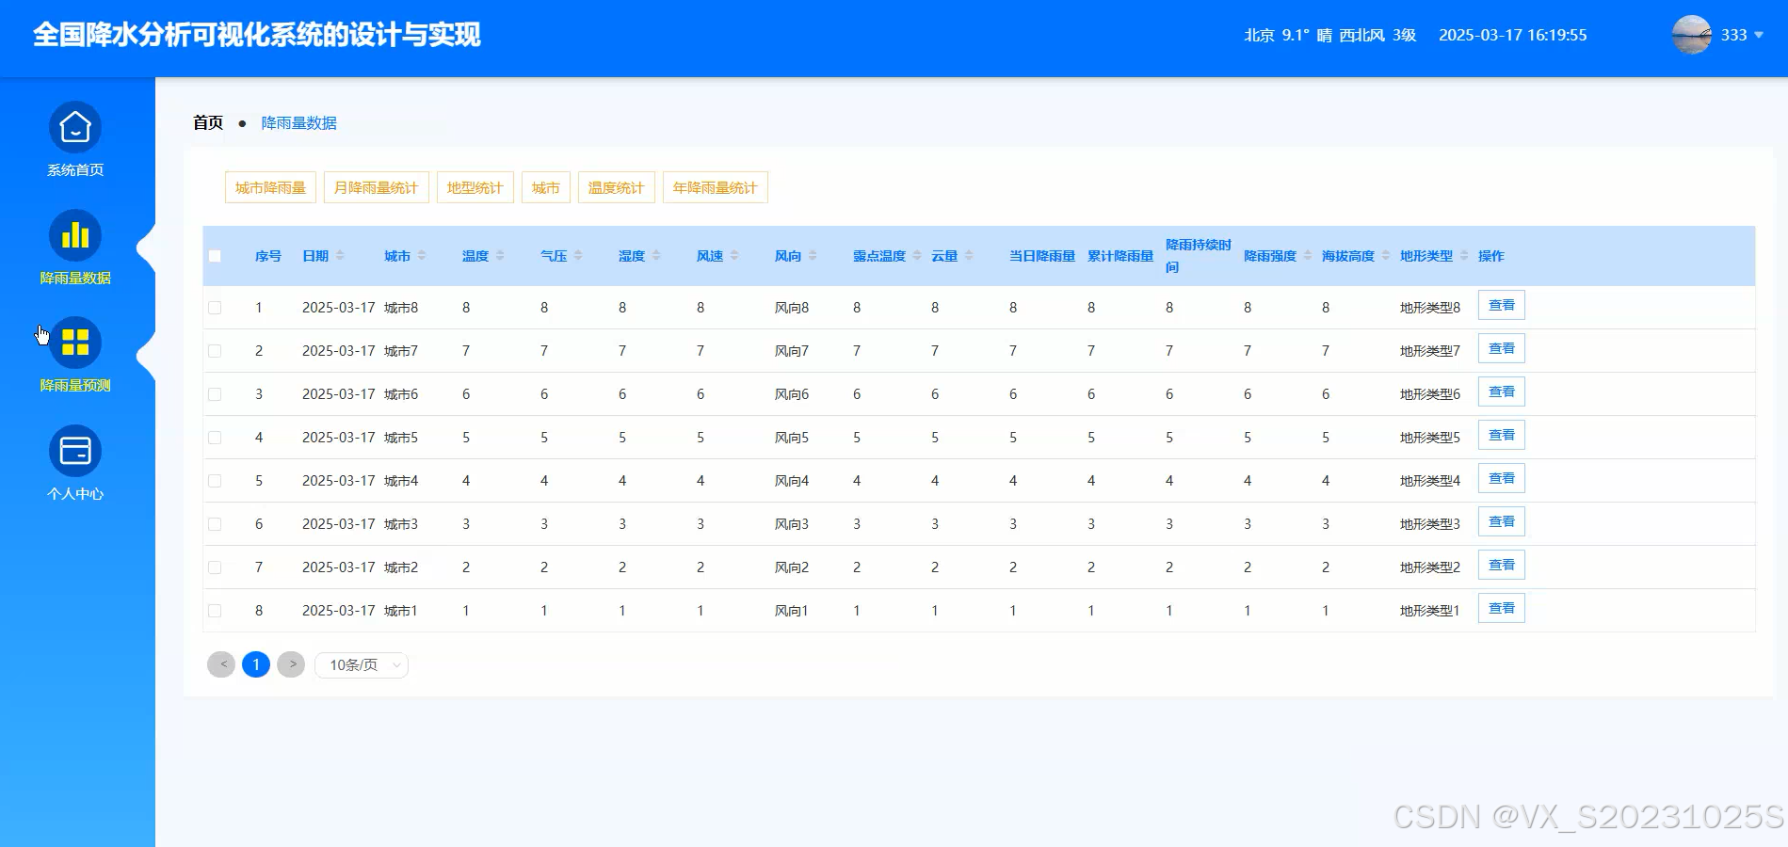Click the 地形类型8 cell
Image resolution: width=1788 pixels, height=847 pixels.
click(x=1429, y=308)
